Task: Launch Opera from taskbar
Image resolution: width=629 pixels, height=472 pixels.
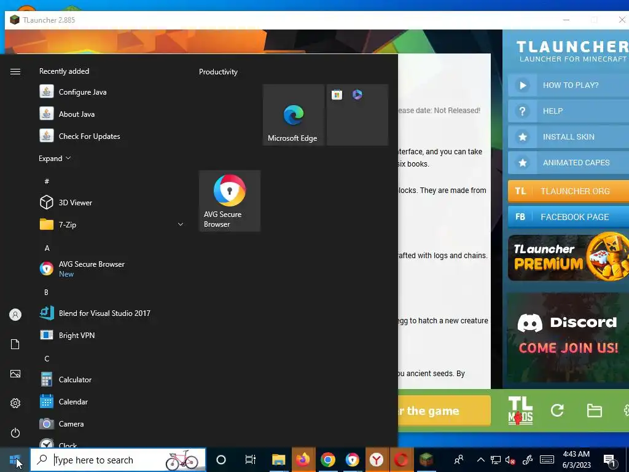Action: click(x=401, y=460)
